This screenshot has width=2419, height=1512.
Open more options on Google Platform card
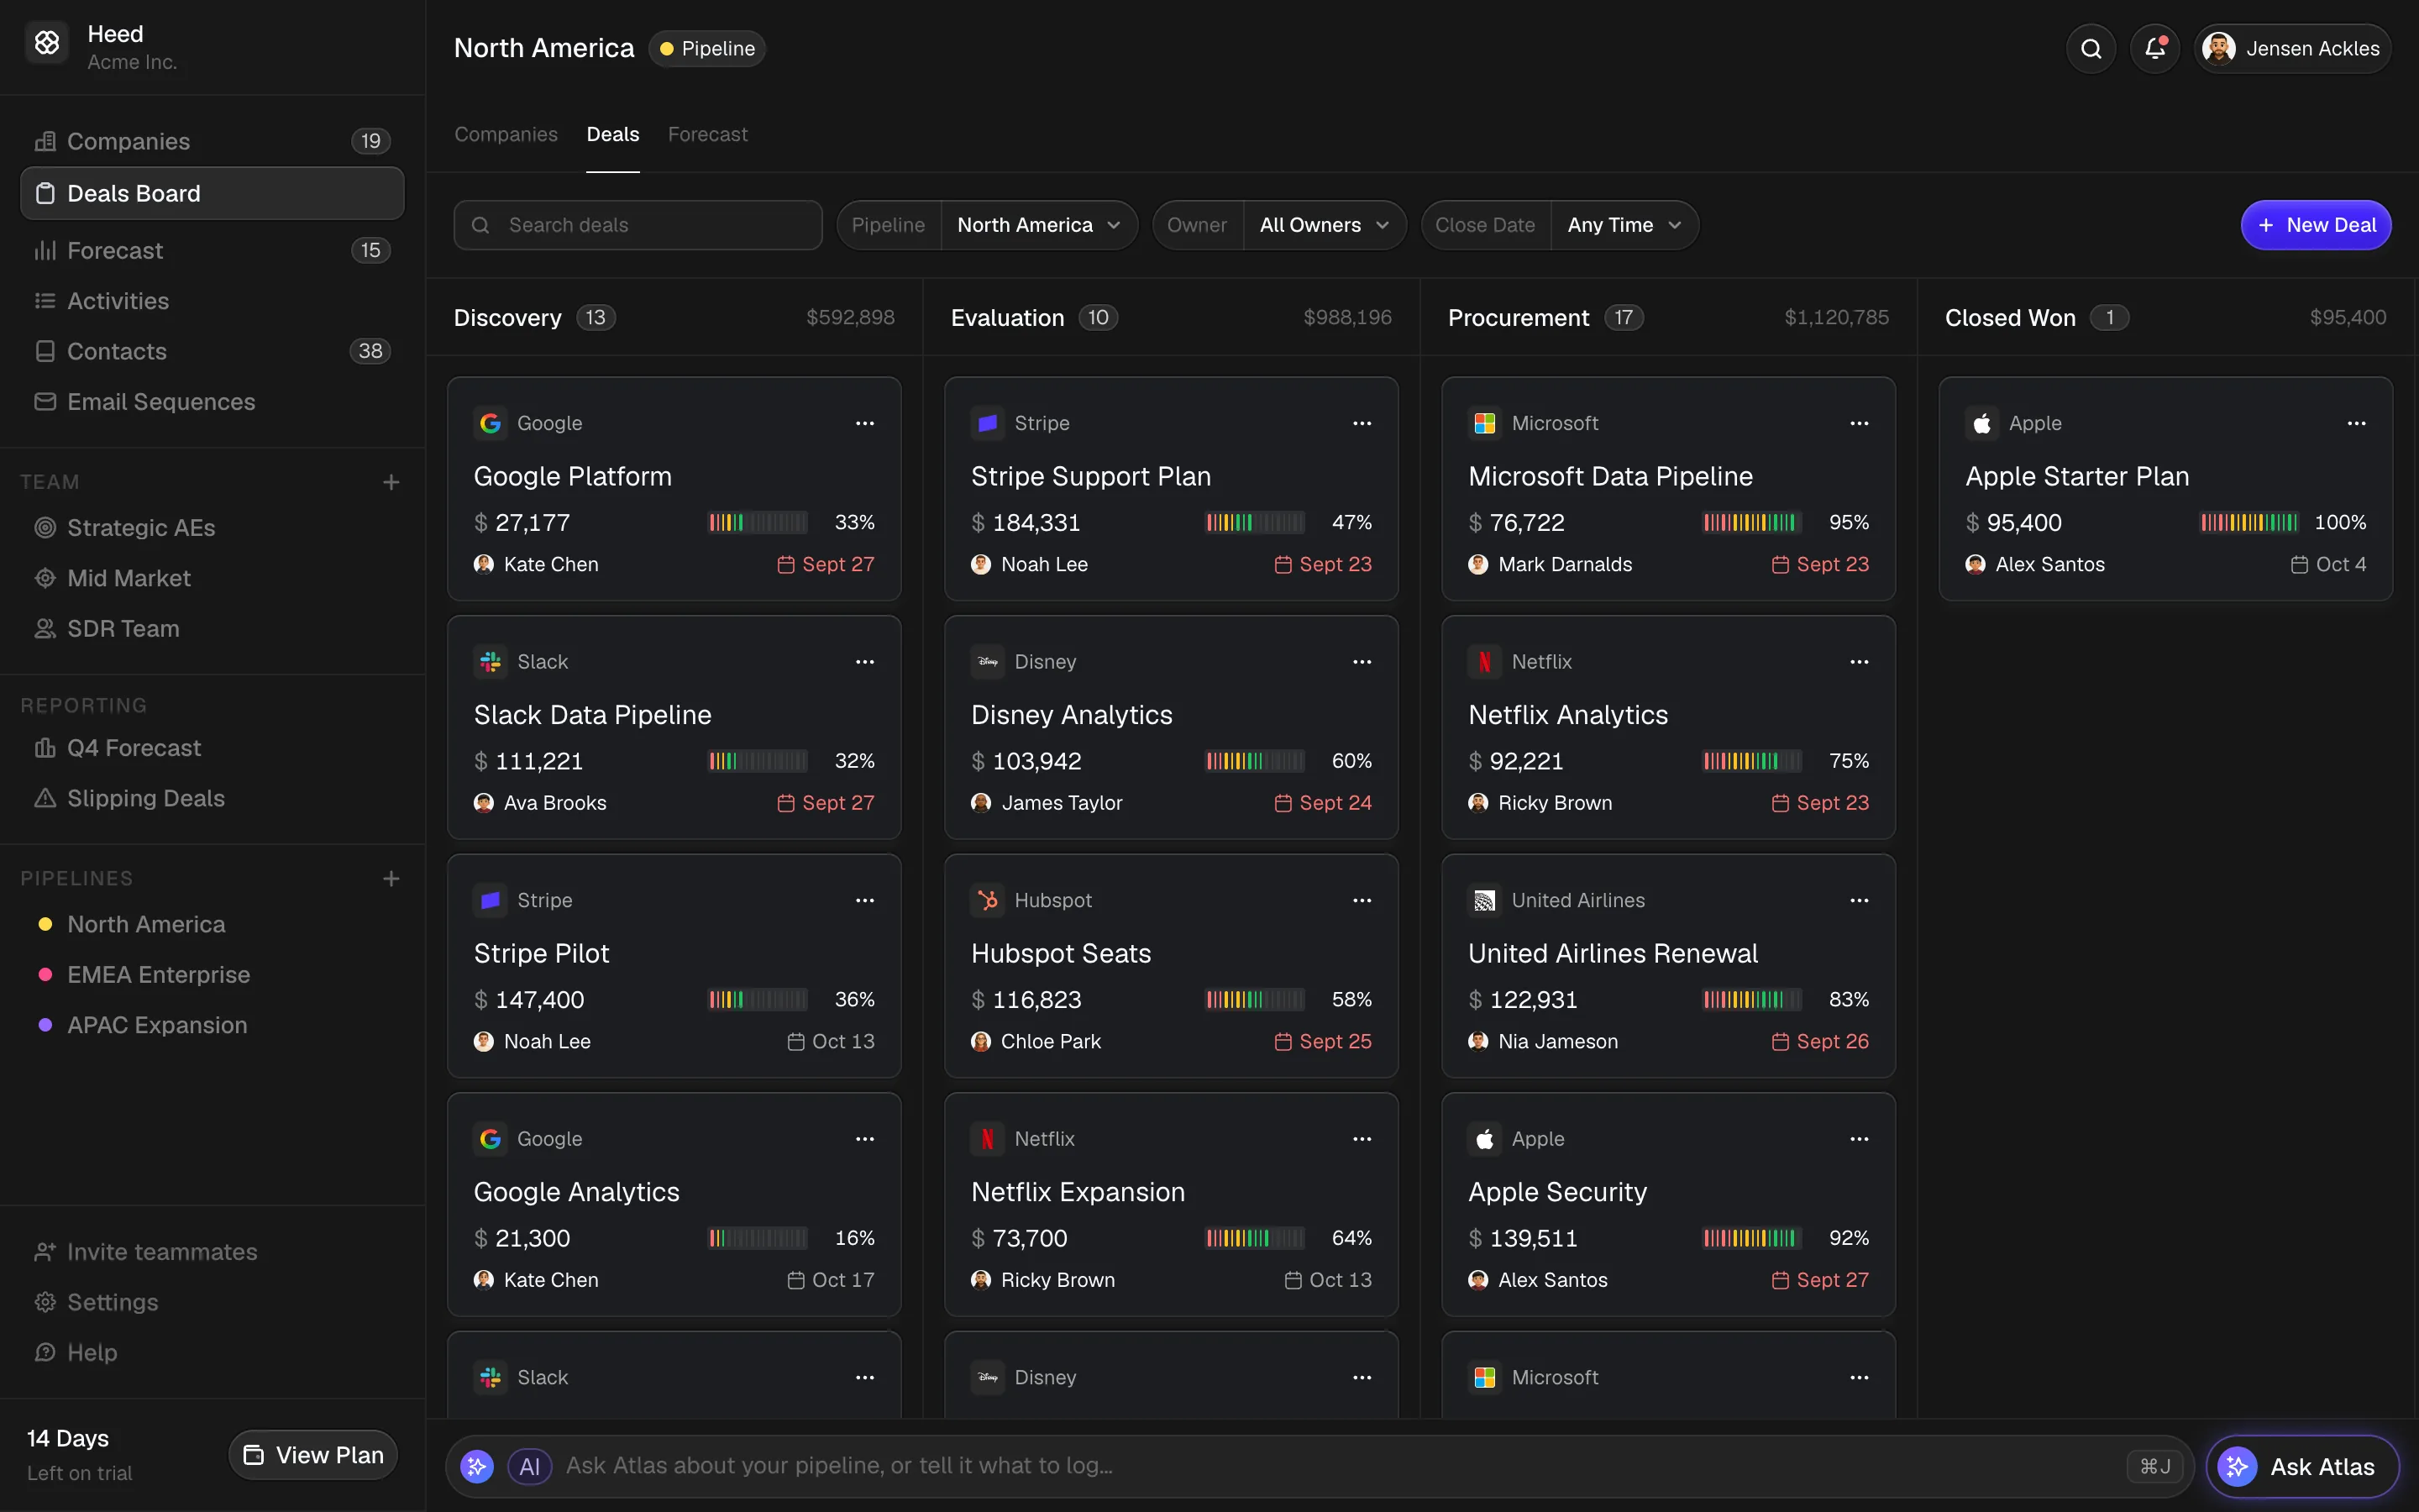pyautogui.click(x=864, y=423)
